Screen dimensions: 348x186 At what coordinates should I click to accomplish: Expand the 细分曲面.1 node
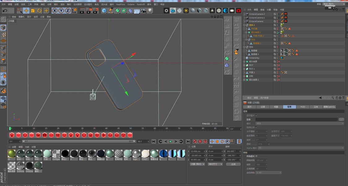pos(244,80)
